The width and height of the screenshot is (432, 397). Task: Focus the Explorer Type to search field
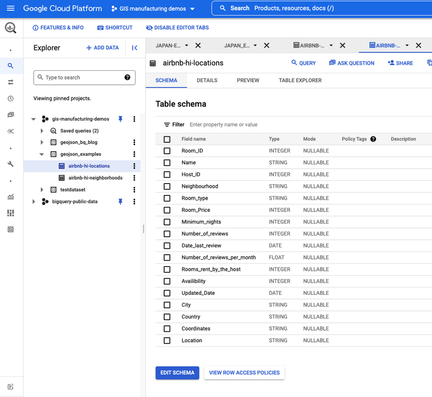tap(84, 77)
